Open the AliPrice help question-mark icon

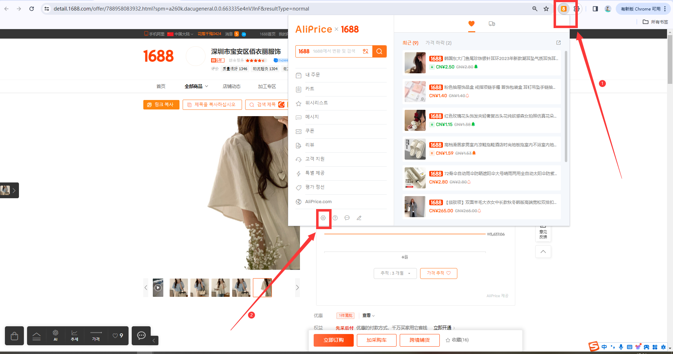point(335,218)
